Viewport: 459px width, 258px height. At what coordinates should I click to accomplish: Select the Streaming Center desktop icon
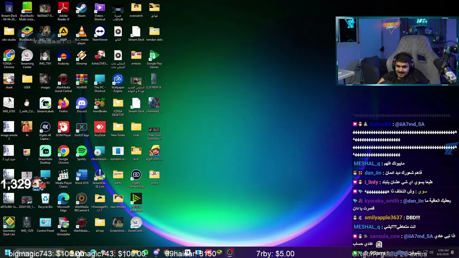tap(27, 59)
